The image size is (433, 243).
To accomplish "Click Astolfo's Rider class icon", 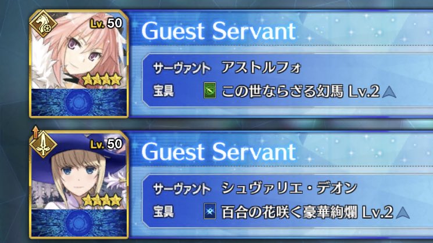I will click(44, 24).
